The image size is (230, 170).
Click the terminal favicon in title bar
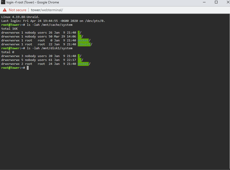3,2
